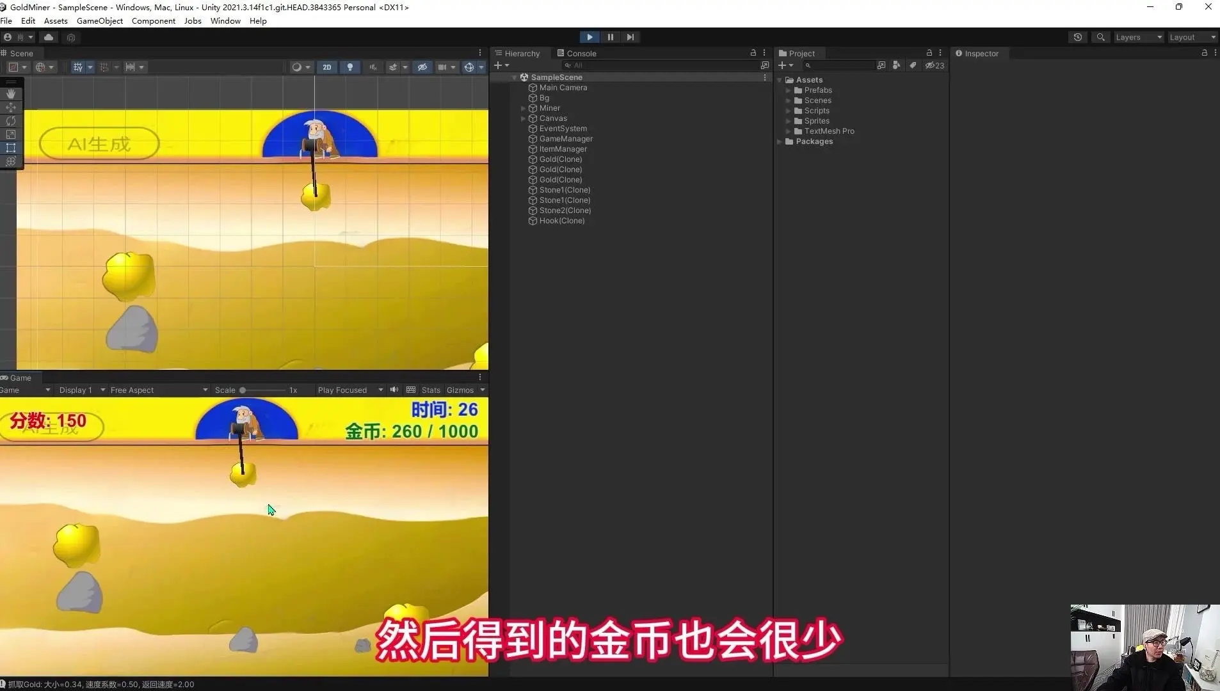Viewport: 1220px width, 691px height.
Task: Click the Game view Scale slider
Action: click(x=262, y=390)
